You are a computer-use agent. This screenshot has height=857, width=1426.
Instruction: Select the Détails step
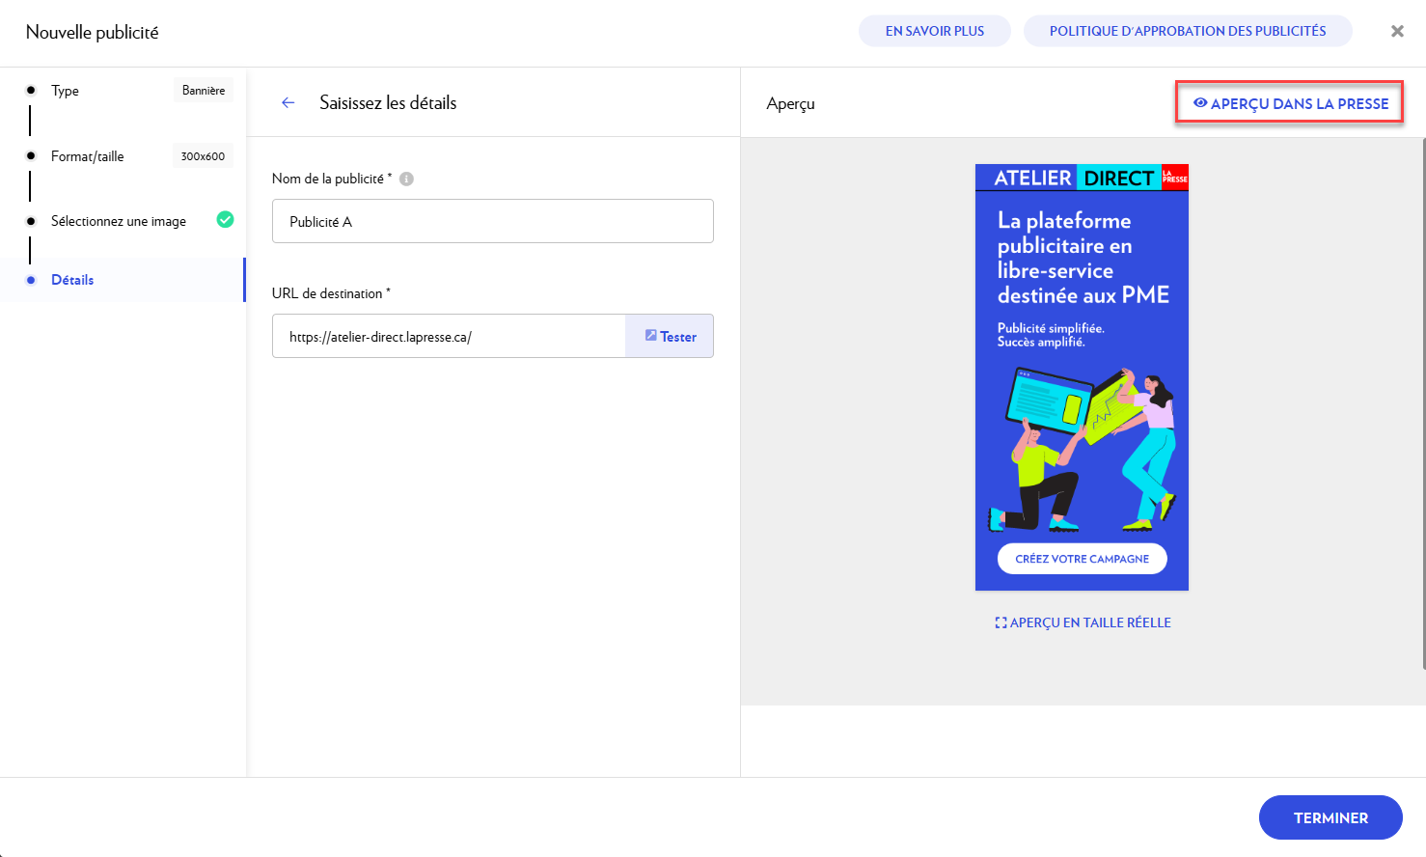[72, 280]
